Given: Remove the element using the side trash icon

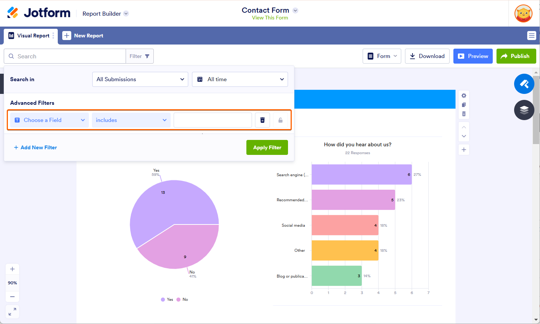Looking at the screenshot, I should (x=464, y=114).
